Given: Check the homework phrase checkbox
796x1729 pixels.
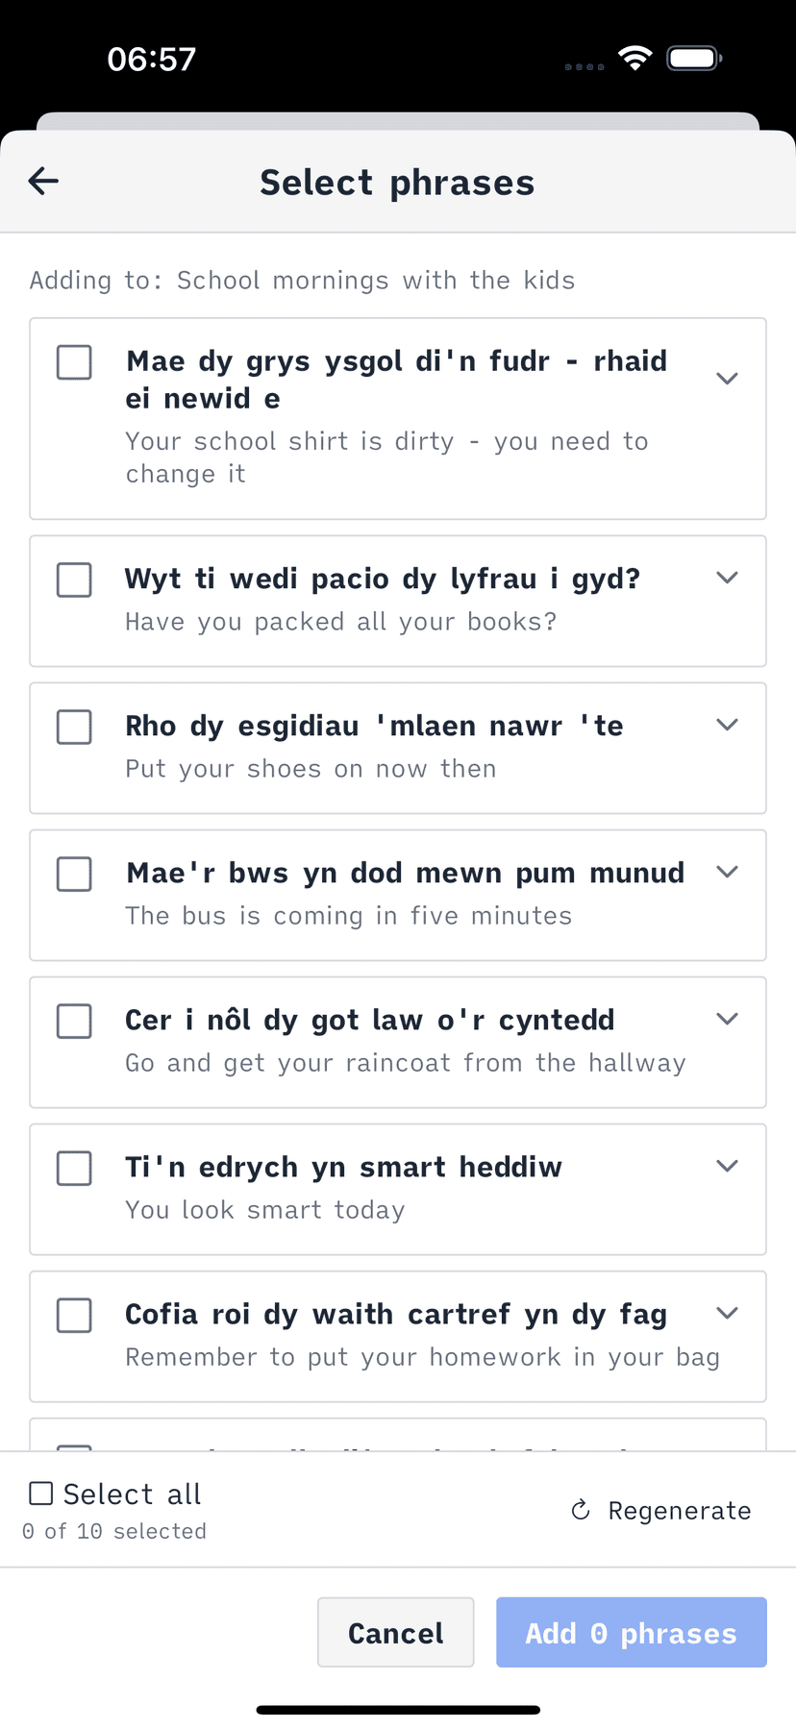Looking at the screenshot, I should [x=74, y=1316].
